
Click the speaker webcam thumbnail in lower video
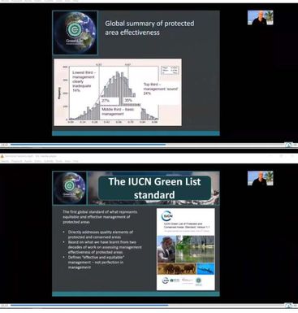point(260,178)
